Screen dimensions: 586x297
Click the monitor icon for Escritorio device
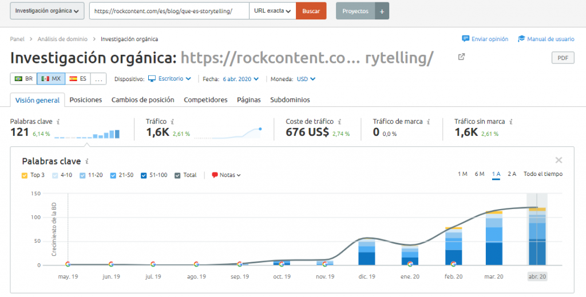pos(152,79)
